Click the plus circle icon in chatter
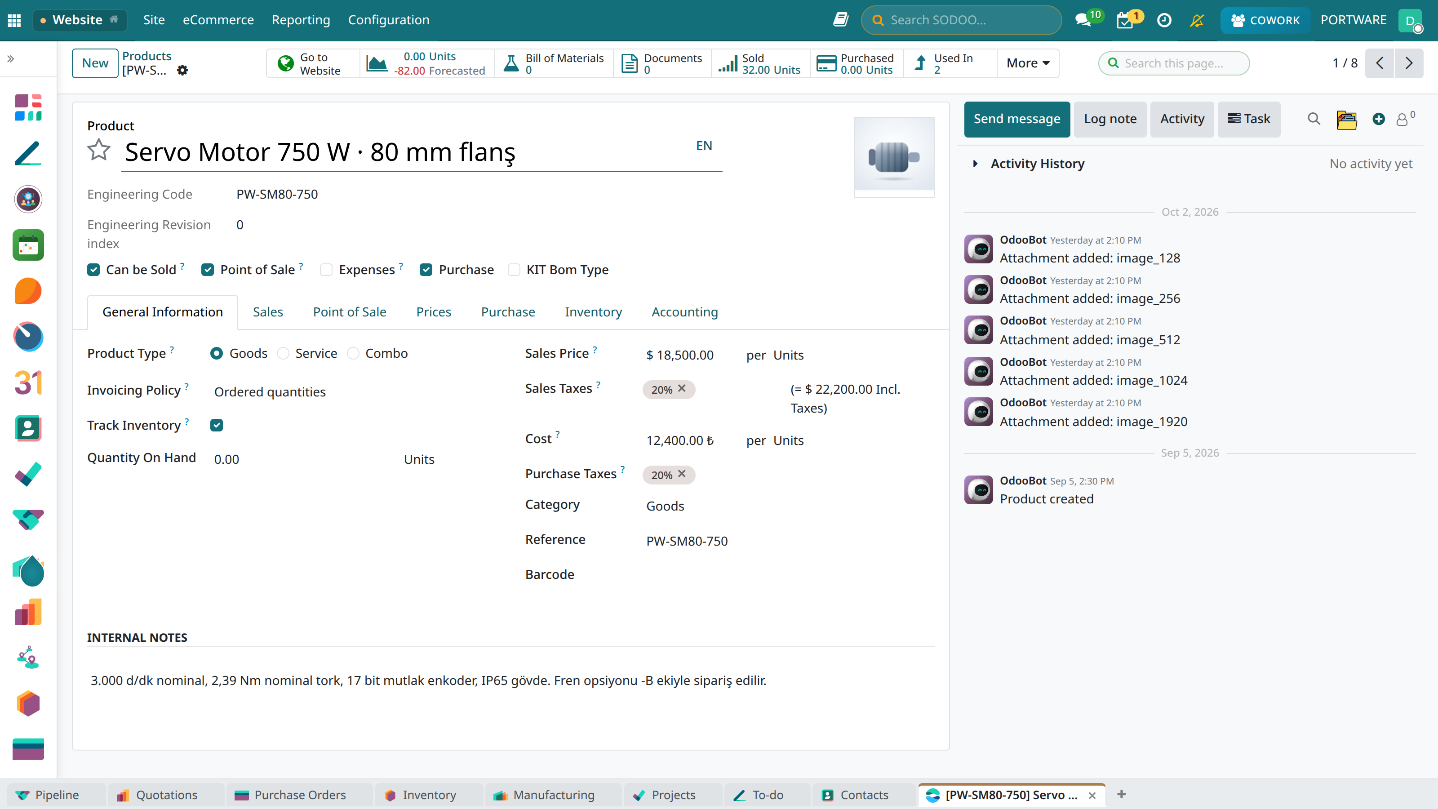The height and width of the screenshot is (809, 1438). click(1379, 119)
